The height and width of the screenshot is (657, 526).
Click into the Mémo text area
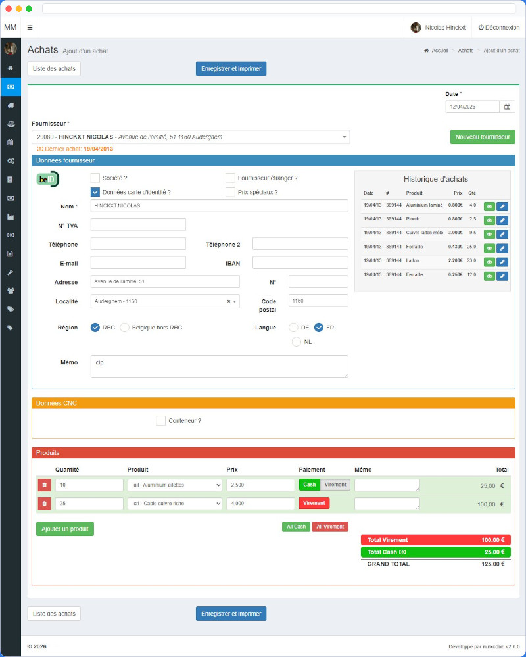coord(219,367)
